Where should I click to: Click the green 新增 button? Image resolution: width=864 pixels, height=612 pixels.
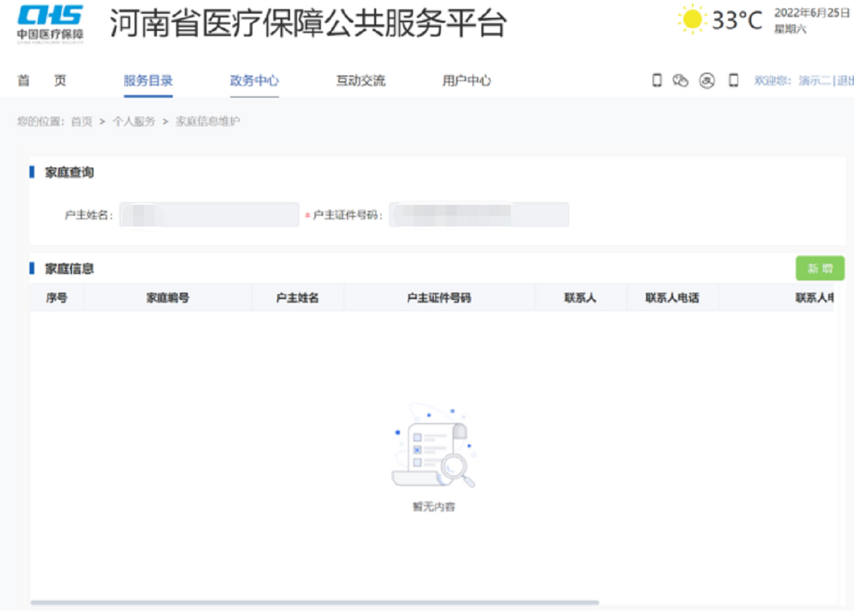(x=820, y=267)
